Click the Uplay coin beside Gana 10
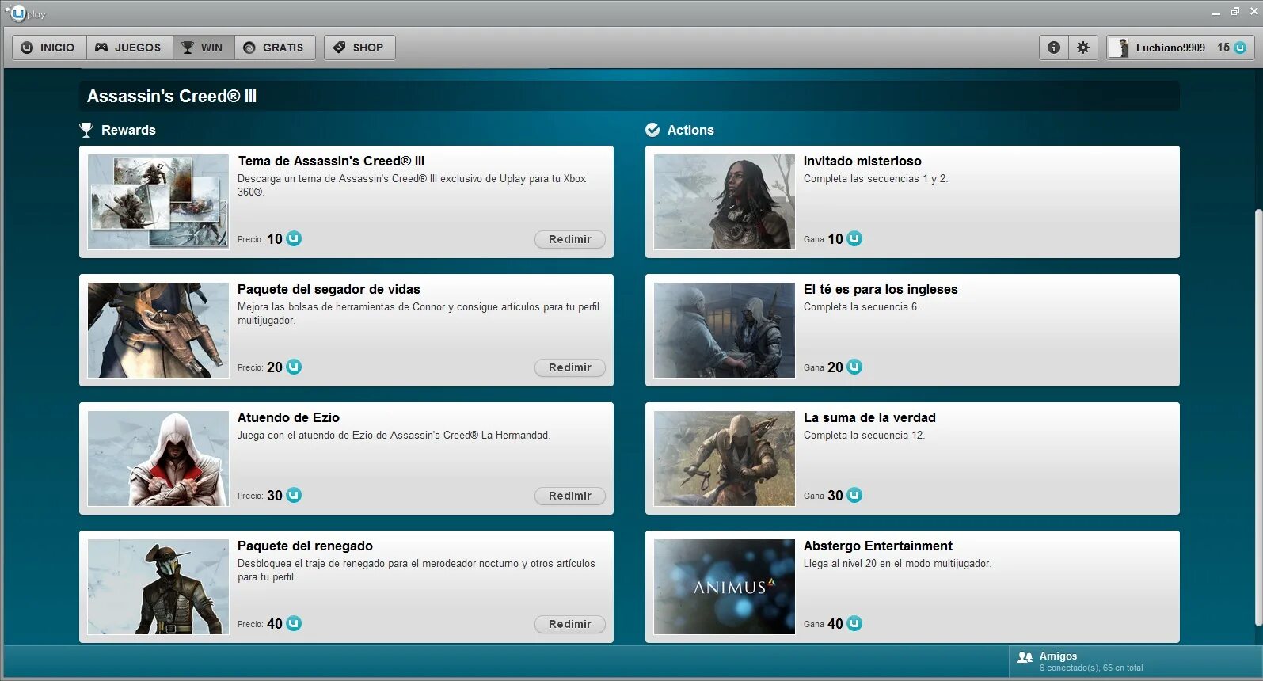 click(x=854, y=238)
